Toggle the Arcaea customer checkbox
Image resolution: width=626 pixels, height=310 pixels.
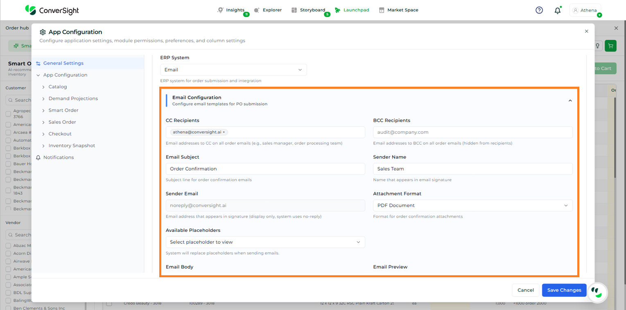(x=8, y=133)
